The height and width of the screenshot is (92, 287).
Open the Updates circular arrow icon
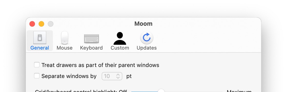click(147, 38)
